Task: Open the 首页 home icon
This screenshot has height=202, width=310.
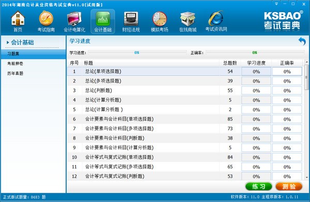Action: (18, 22)
